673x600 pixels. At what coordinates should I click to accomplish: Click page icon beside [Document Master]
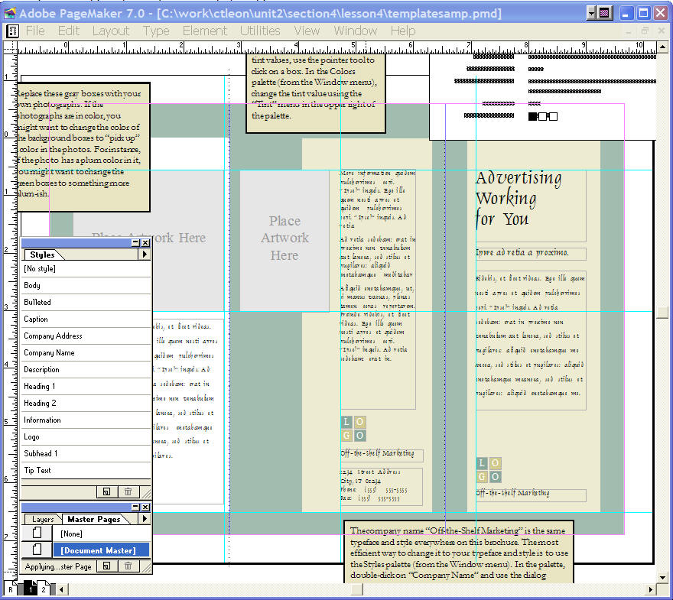(37, 550)
